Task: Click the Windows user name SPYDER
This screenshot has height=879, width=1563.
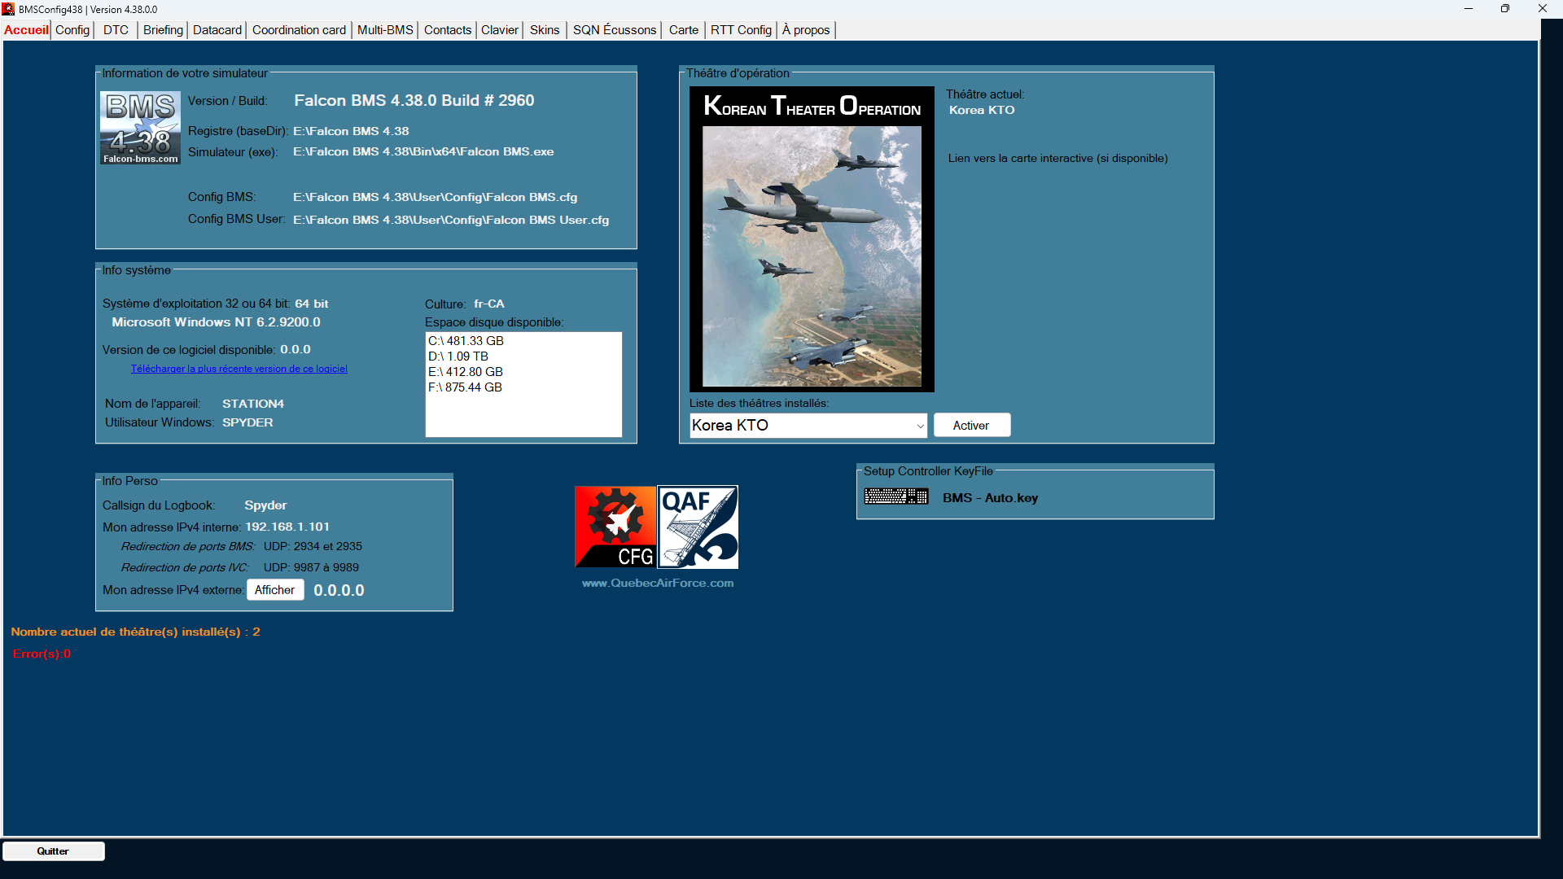Action: pyautogui.click(x=247, y=422)
